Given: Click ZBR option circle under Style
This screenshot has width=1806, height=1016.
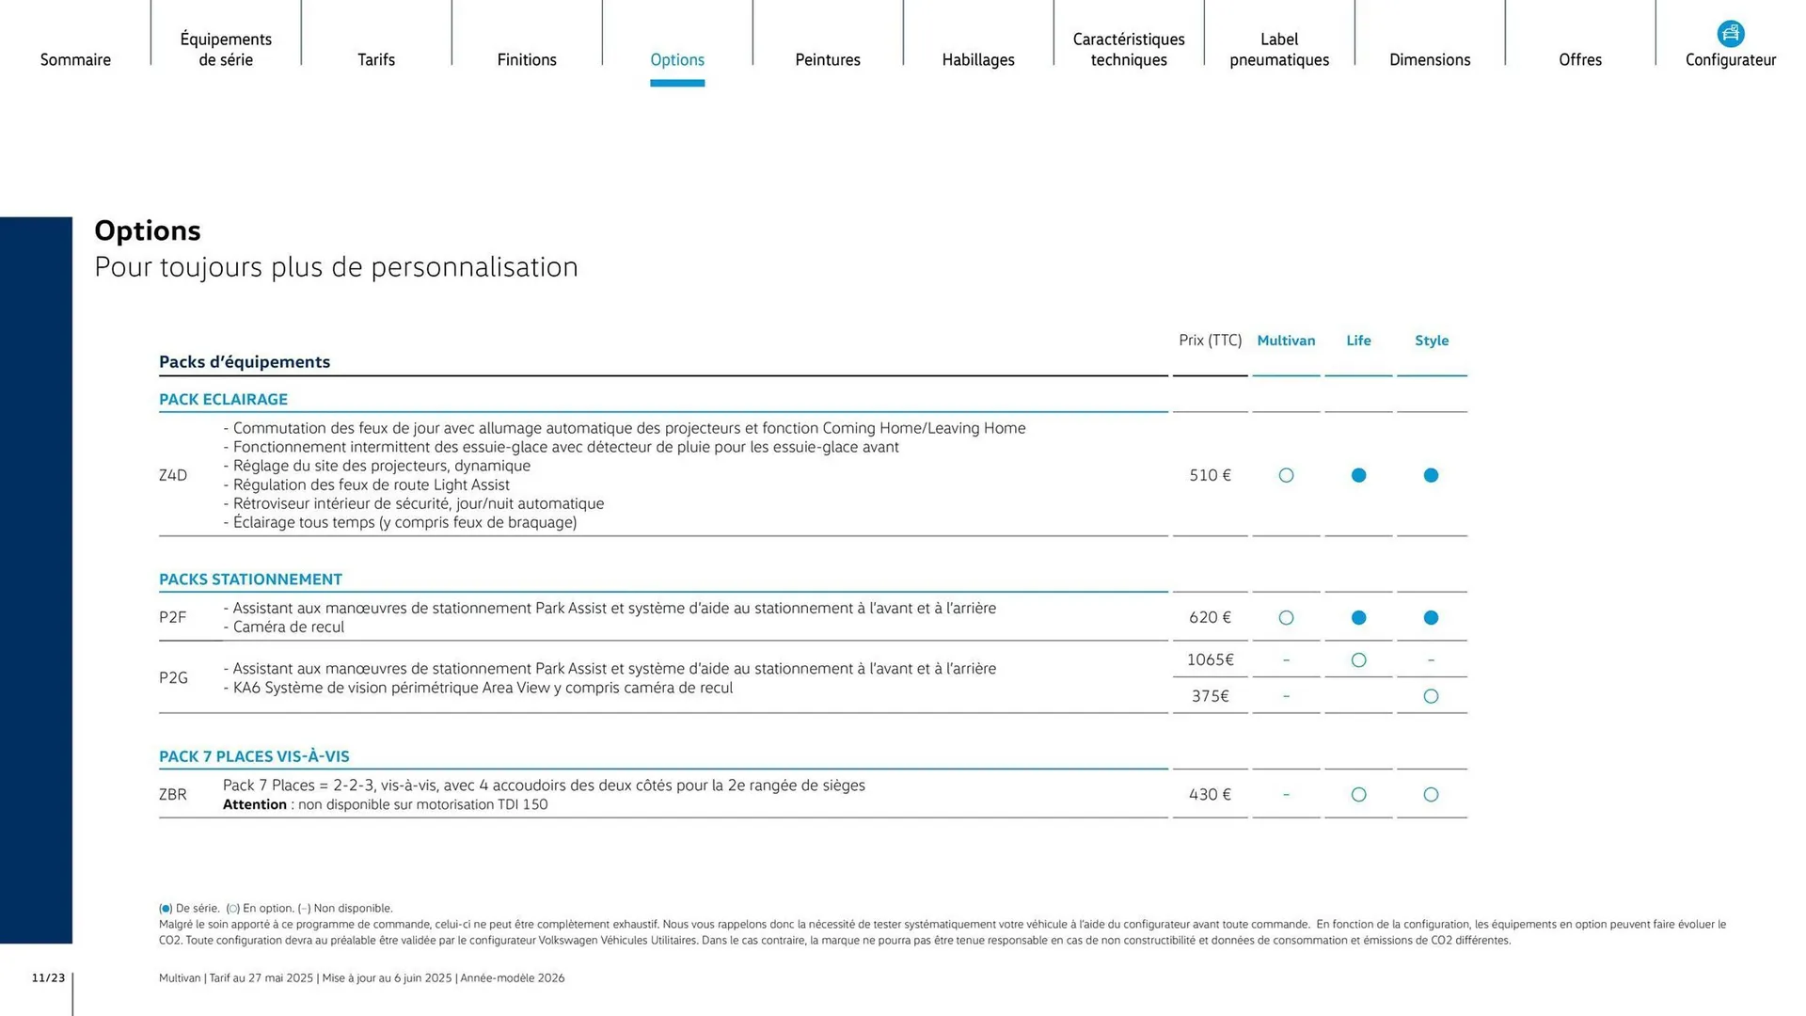Looking at the screenshot, I should pyautogui.click(x=1431, y=795).
